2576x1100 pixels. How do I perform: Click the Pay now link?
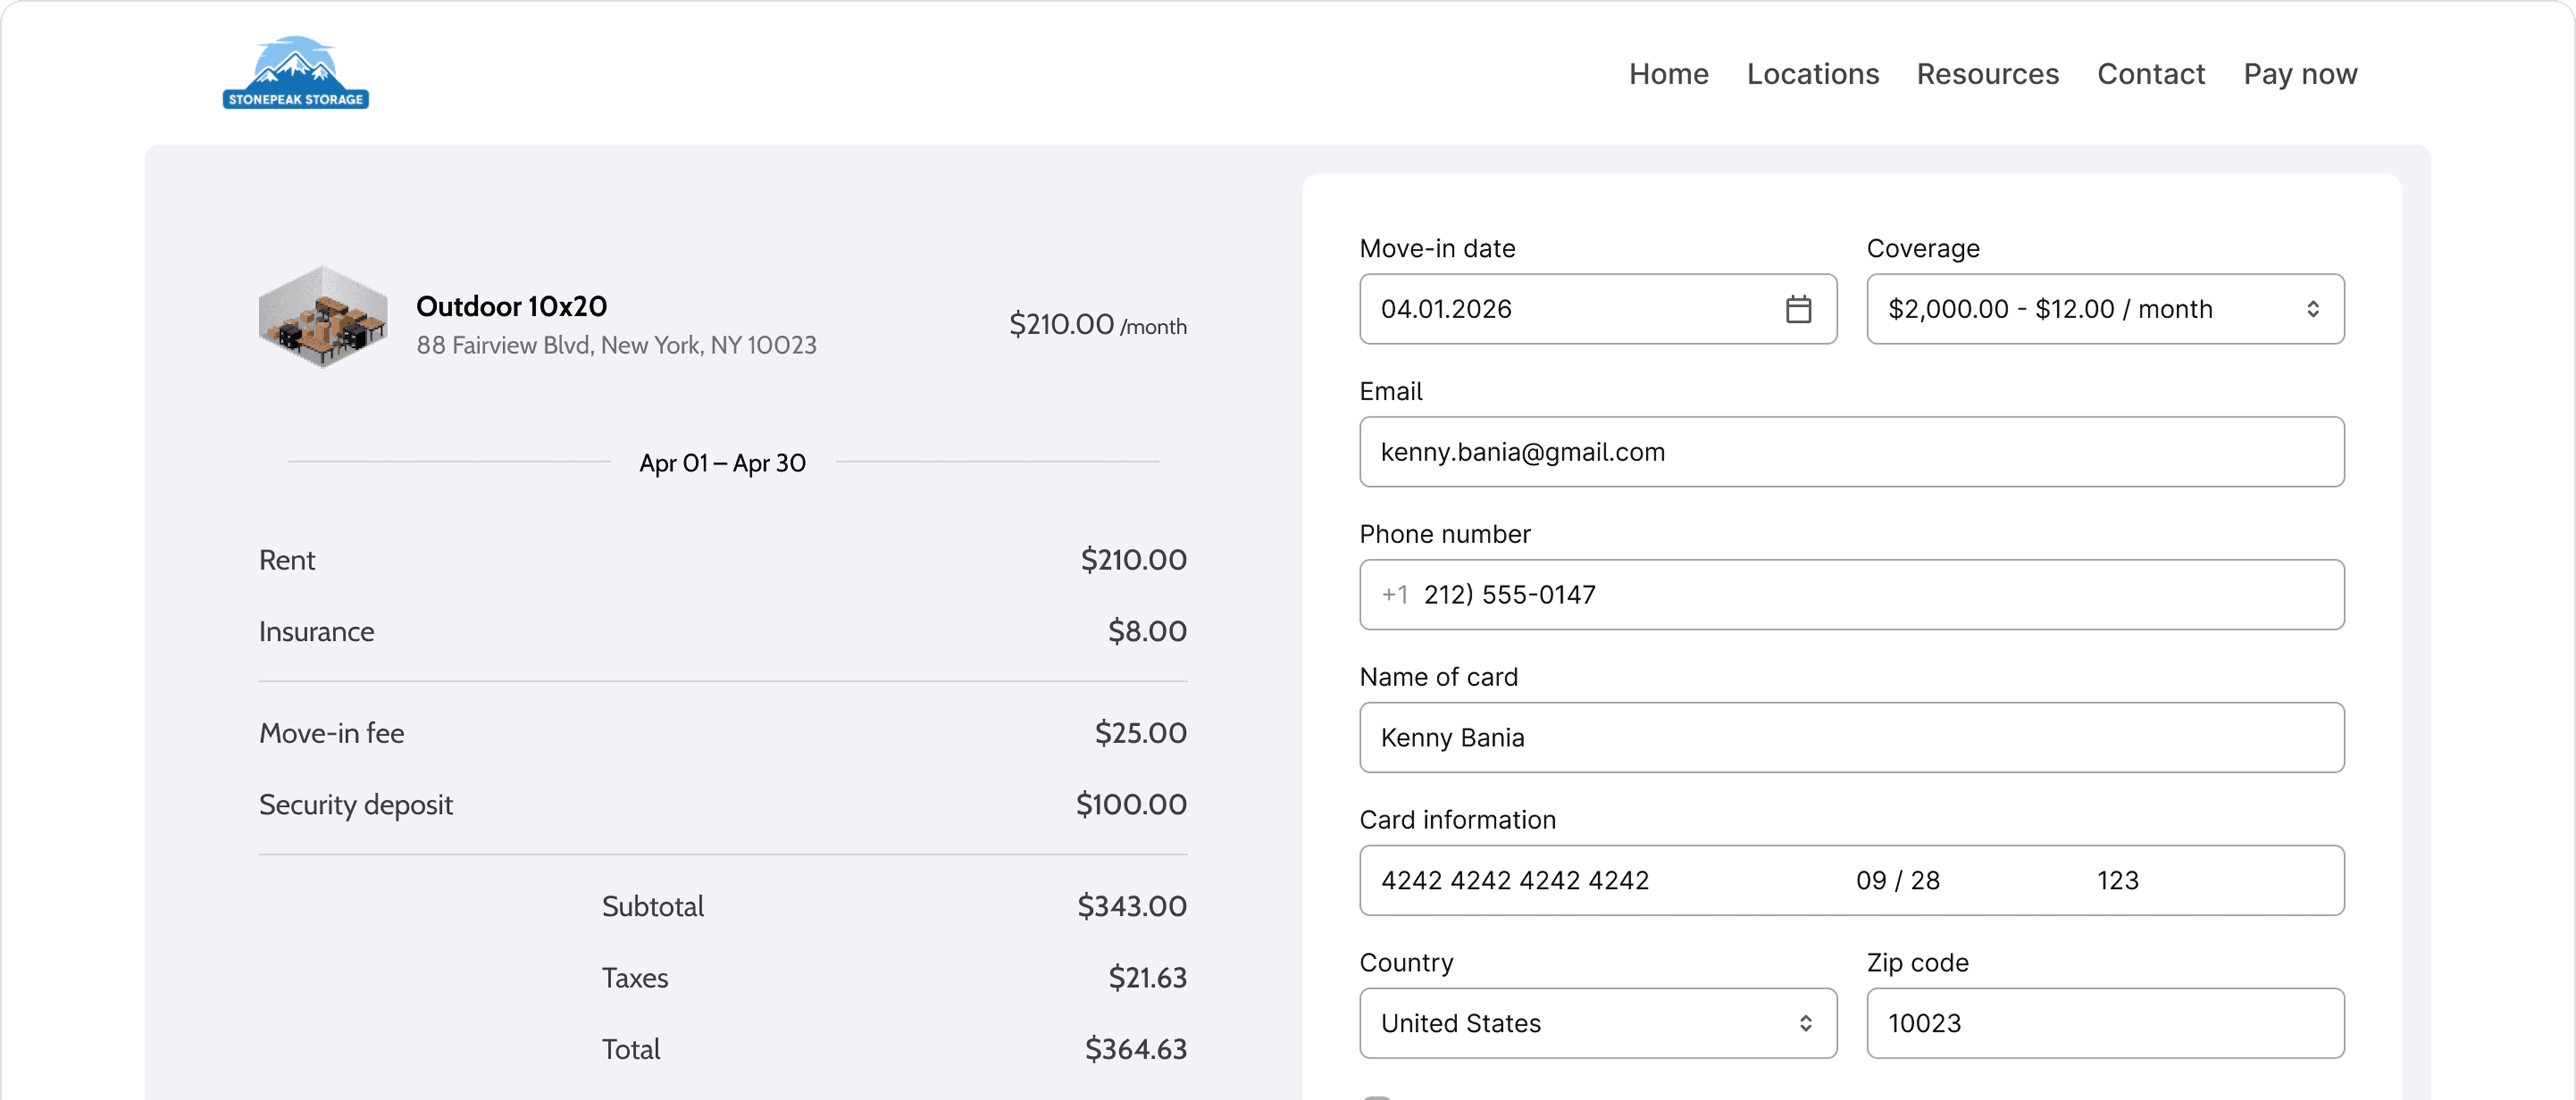(x=2299, y=74)
